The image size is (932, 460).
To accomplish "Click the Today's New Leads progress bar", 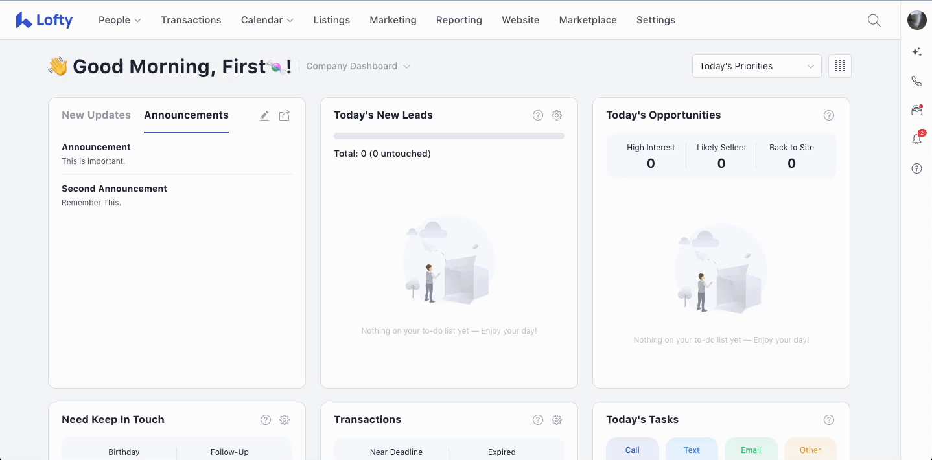I will (x=449, y=136).
